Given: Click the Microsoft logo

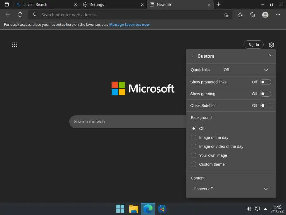Looking at the screenshot, I should tap(143, 88).
